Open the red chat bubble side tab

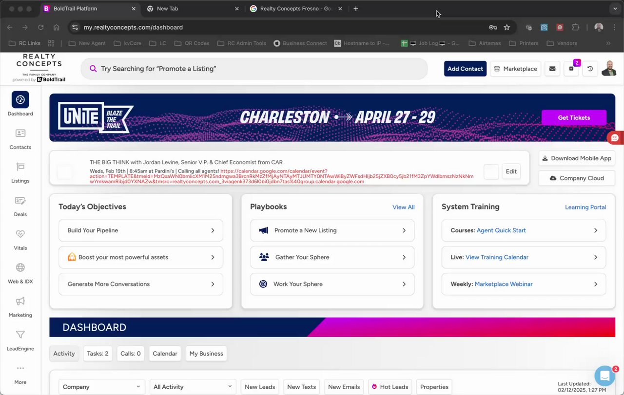point(615,138)
